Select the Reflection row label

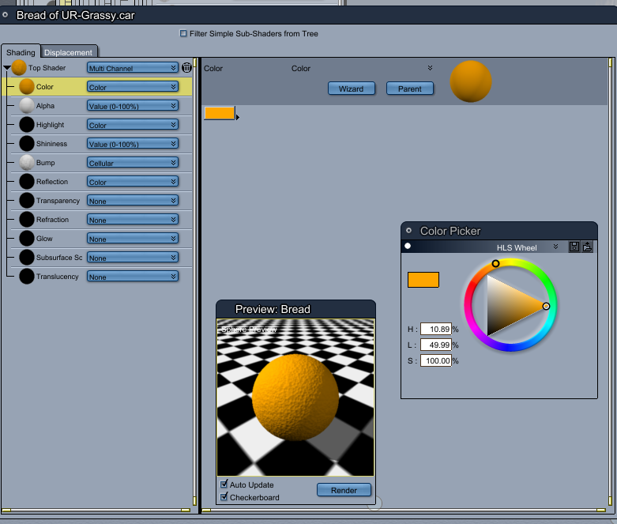coord(52,181)
